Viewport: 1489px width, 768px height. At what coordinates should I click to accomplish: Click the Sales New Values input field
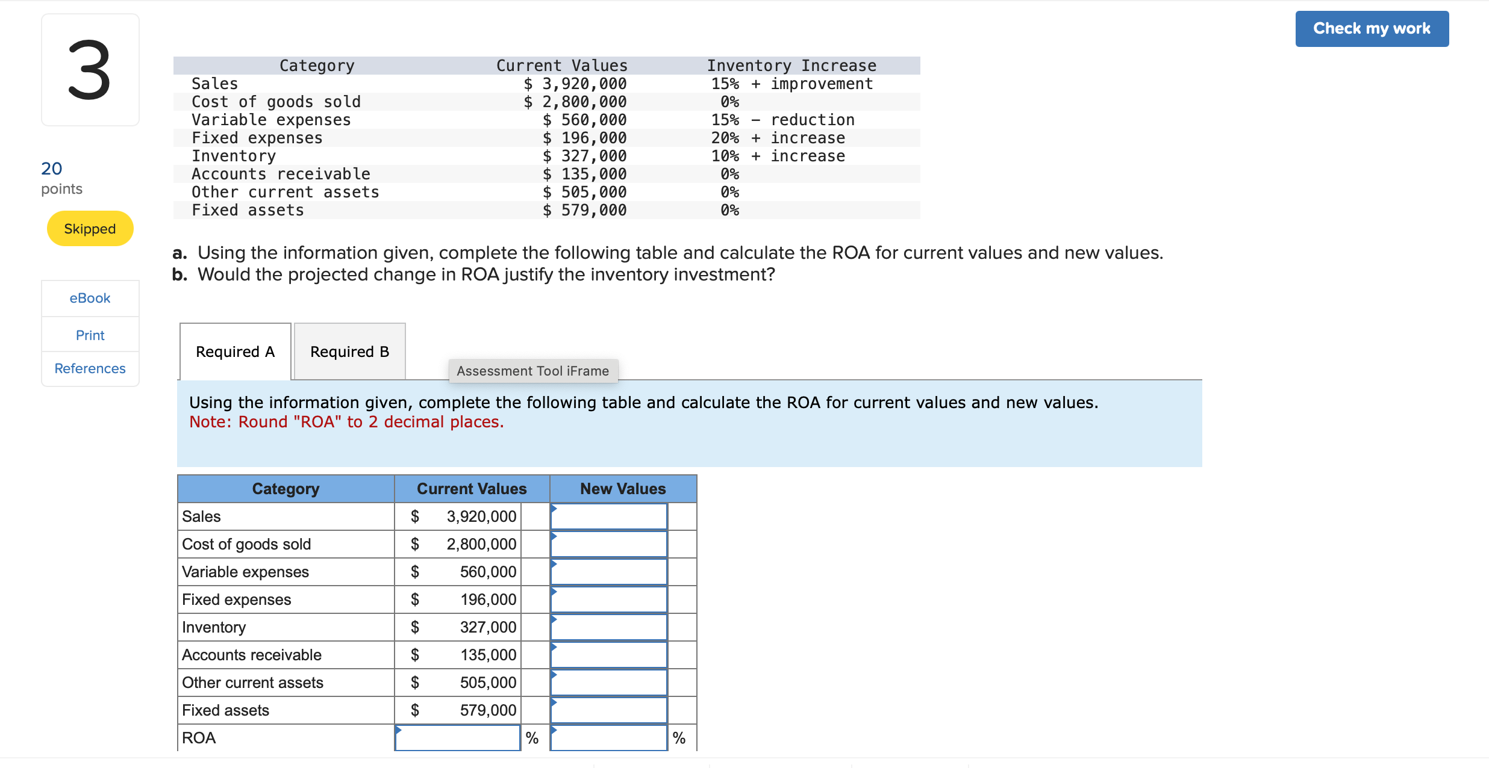click(x=608, y=516)
